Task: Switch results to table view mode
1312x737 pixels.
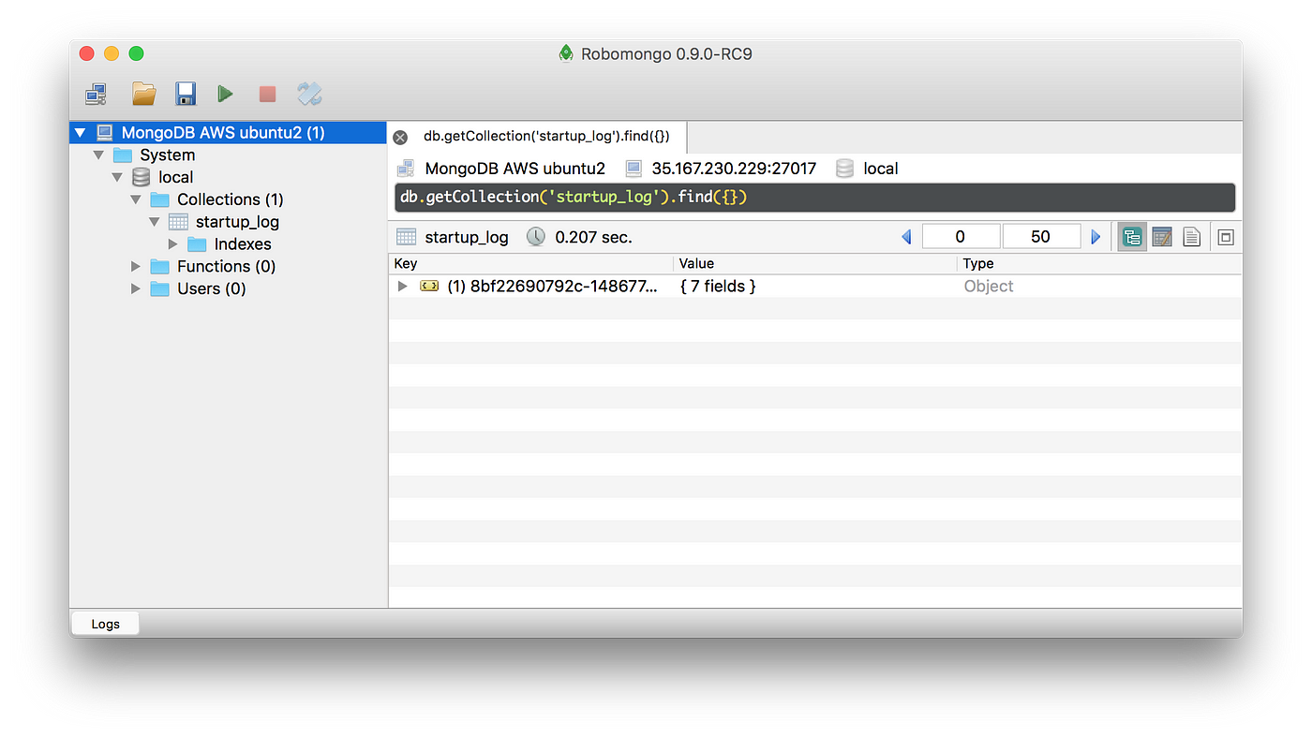Action: pyautogui.click(x=1162, y=237)
